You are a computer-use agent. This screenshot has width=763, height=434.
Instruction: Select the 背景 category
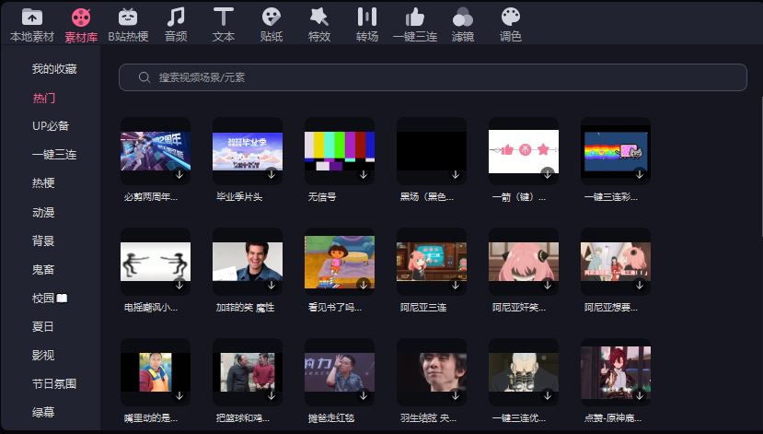point(43,240)
